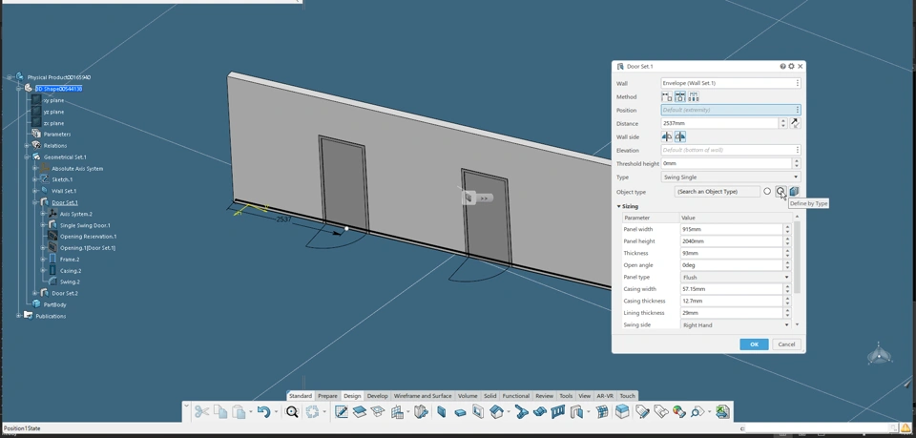Open the Elevation field options menu dots
This screenshot has height=438, width=916.
(x=797, y=150)
